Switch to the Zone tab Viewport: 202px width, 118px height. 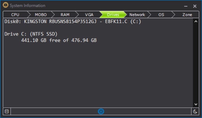[187, 15]
